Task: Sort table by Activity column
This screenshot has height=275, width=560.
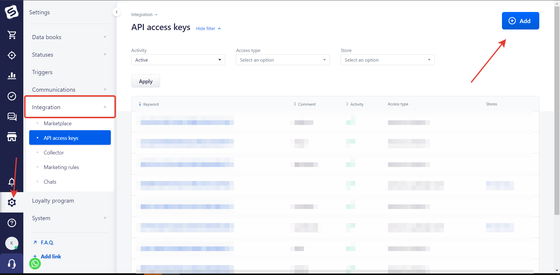Action: point(355,104)
